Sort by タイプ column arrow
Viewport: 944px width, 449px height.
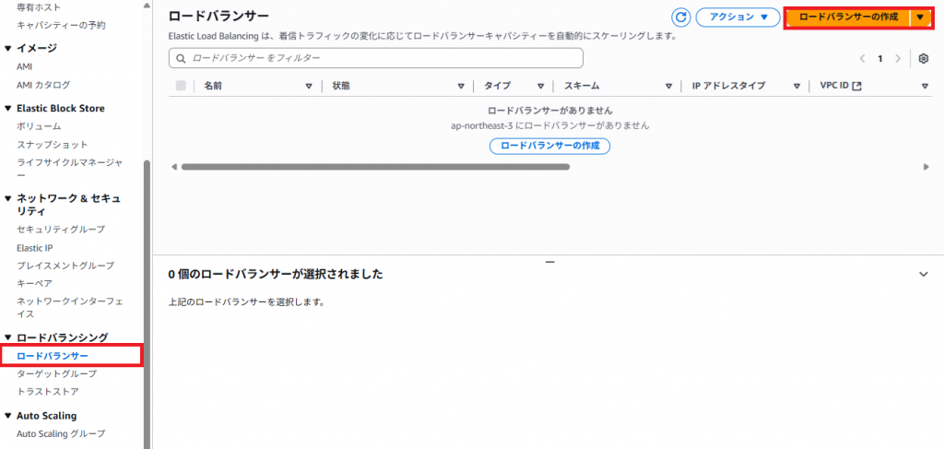tap(540, 86)
